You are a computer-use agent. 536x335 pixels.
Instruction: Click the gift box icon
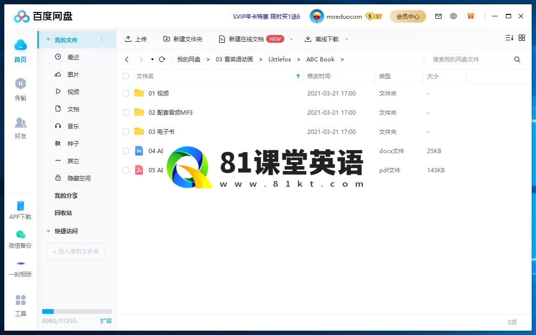pos(471,16)
